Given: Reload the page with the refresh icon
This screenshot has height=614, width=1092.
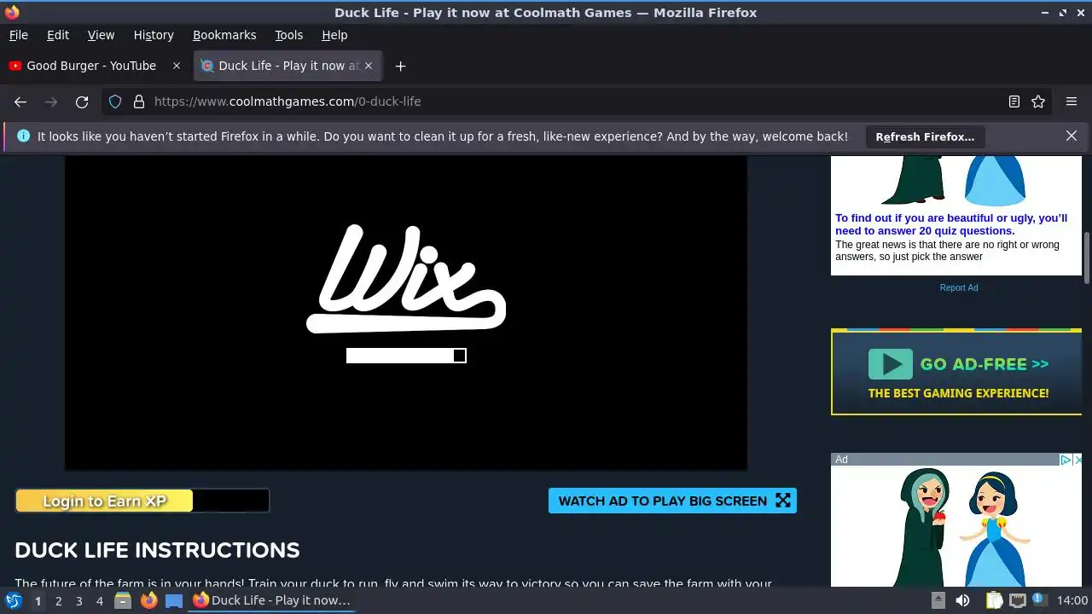Looking at the screenshot, I should (x=82, y=101).
